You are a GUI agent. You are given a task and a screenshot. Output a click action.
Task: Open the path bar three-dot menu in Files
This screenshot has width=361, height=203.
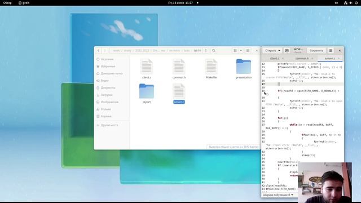(x=206, y=51)
